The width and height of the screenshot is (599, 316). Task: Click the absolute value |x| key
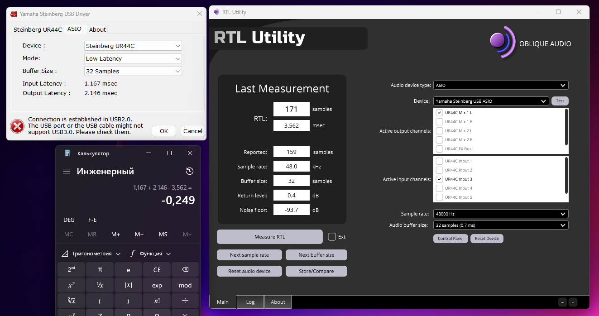(x=129, y=285)
